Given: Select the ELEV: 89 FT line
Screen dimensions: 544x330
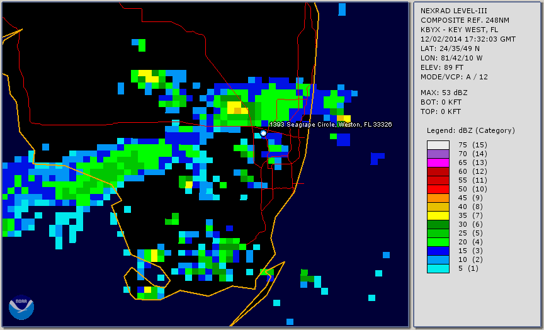Looking at the screenshot, I should [442, 67].
